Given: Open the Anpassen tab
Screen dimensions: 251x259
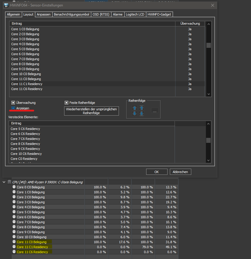Looking at the screenshot, I should click(44, 14).
